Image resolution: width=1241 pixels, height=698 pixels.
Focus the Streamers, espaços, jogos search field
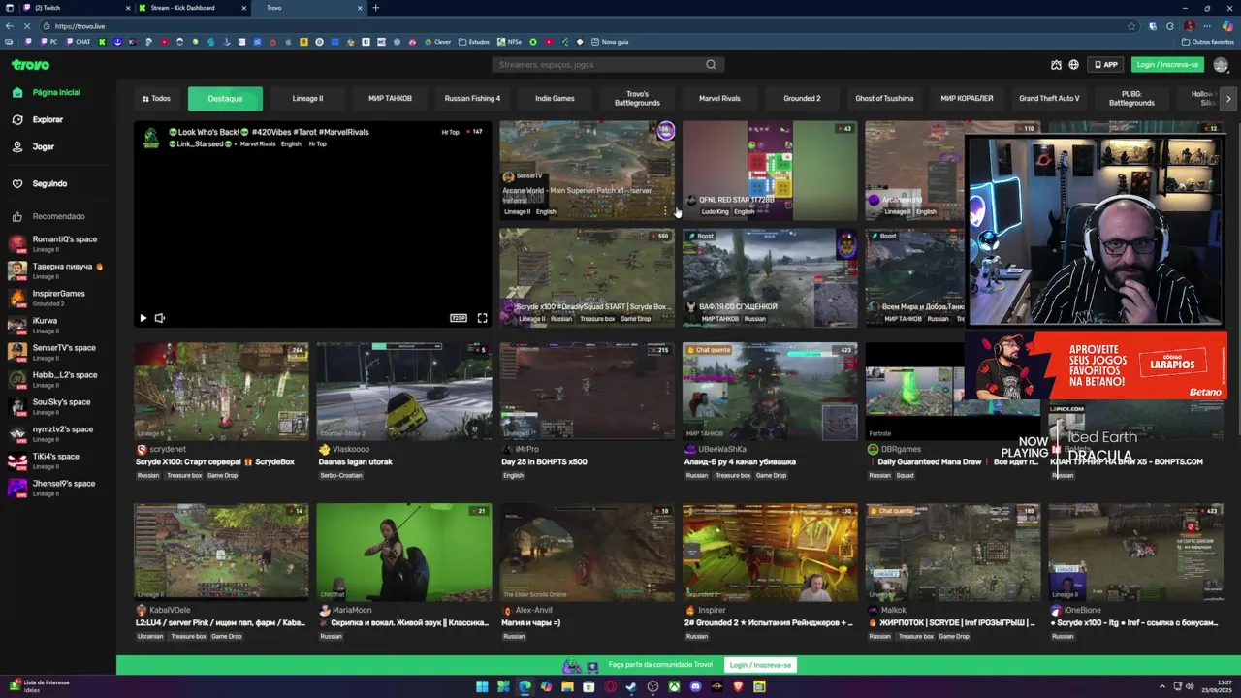point(608,65)
